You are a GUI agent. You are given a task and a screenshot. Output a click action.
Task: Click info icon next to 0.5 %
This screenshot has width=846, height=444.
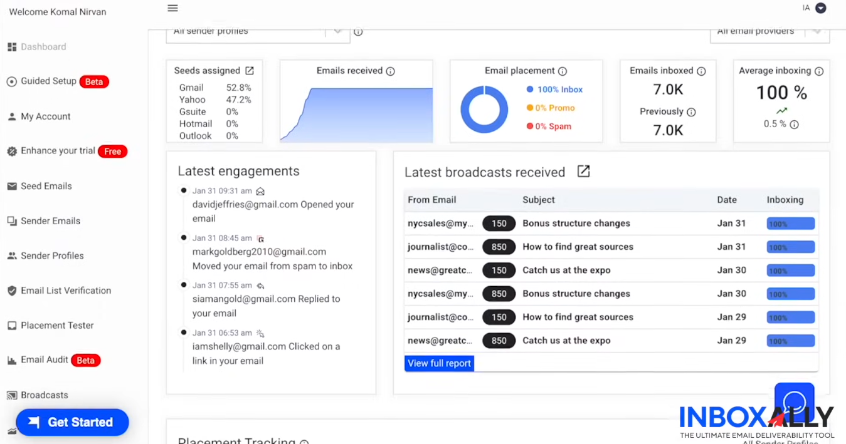(794, 125)
